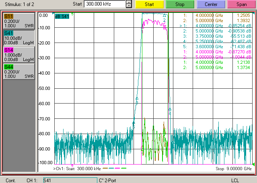The width and height of the screenshot is (257, 183).
Task: Decrease start frequency with down spinner arrow
Action: 129,6
